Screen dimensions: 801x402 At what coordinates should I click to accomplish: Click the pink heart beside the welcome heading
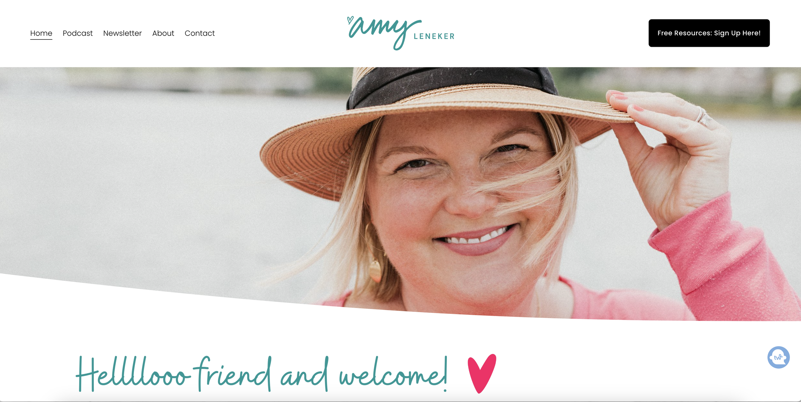pyautogui.click(x=482, y=373)
